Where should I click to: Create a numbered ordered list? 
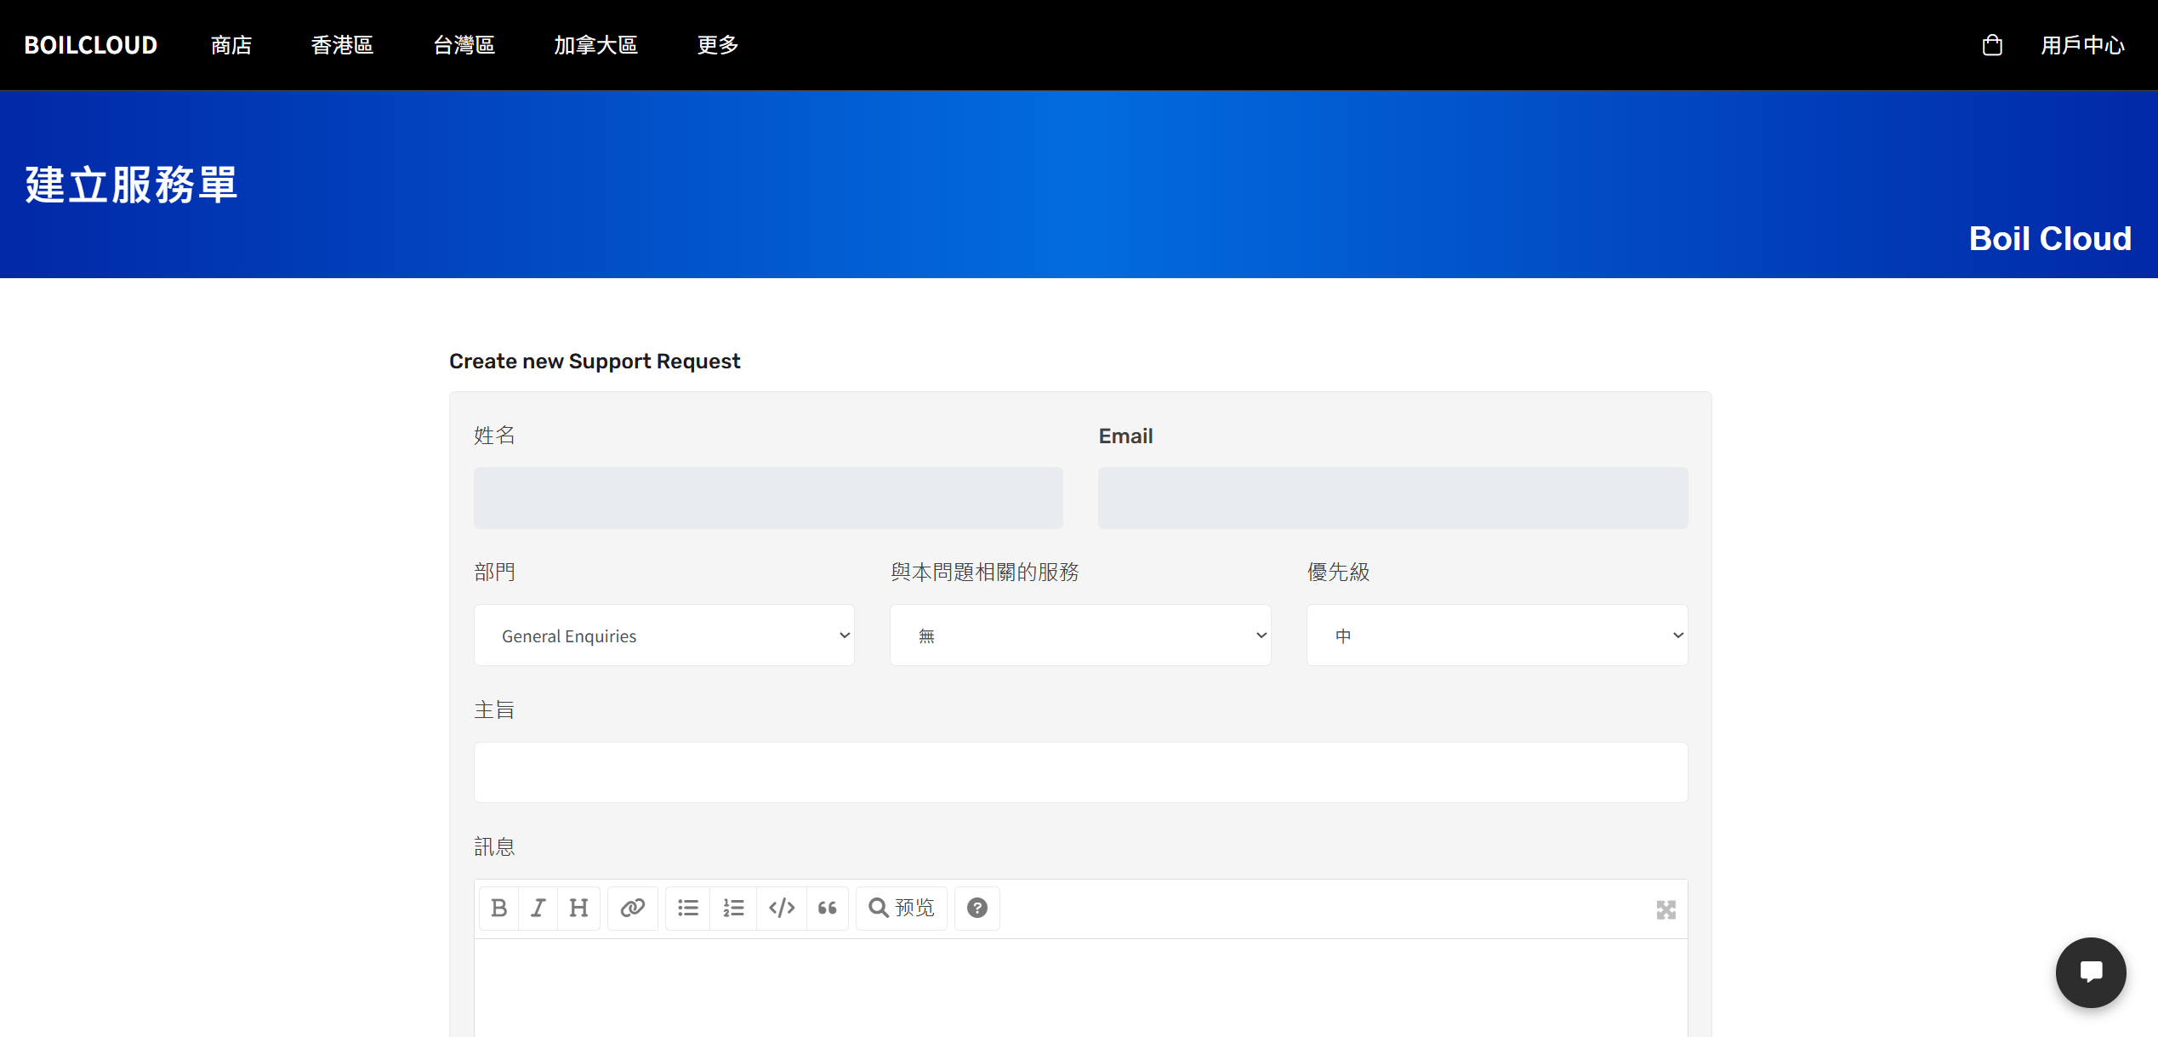(733, 908)
